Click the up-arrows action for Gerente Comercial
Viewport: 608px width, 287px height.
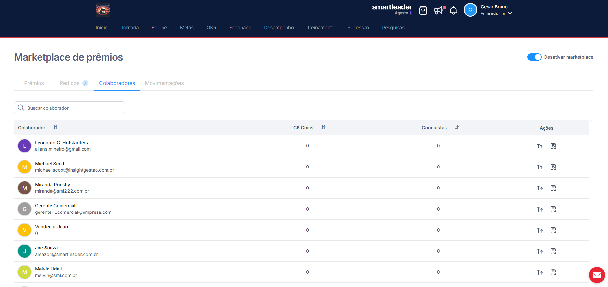tap(540, 209)
